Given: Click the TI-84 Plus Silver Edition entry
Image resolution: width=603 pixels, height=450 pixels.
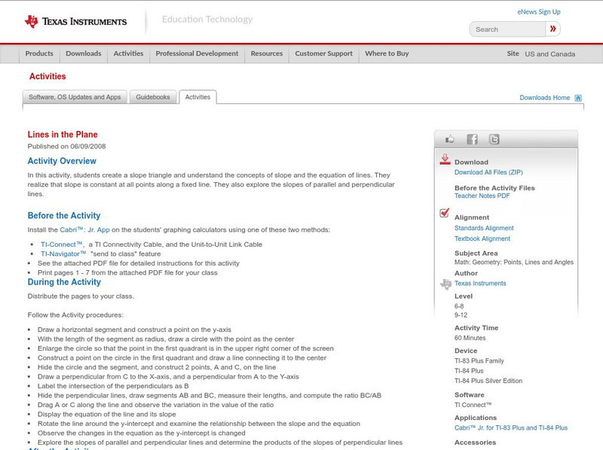Looking at the screenshot, I should click(x=488, y=381).
